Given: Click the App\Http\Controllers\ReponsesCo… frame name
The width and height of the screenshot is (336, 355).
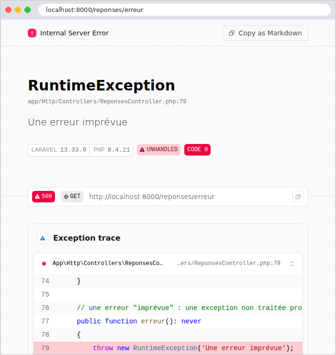Looking at the screenshot, I should [108, 263].
